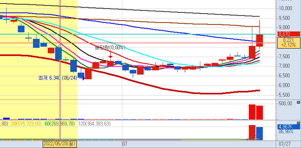Click the yellow 8,221 +2.12% price box
The image size is (302, 148).
tap(289, 43)
